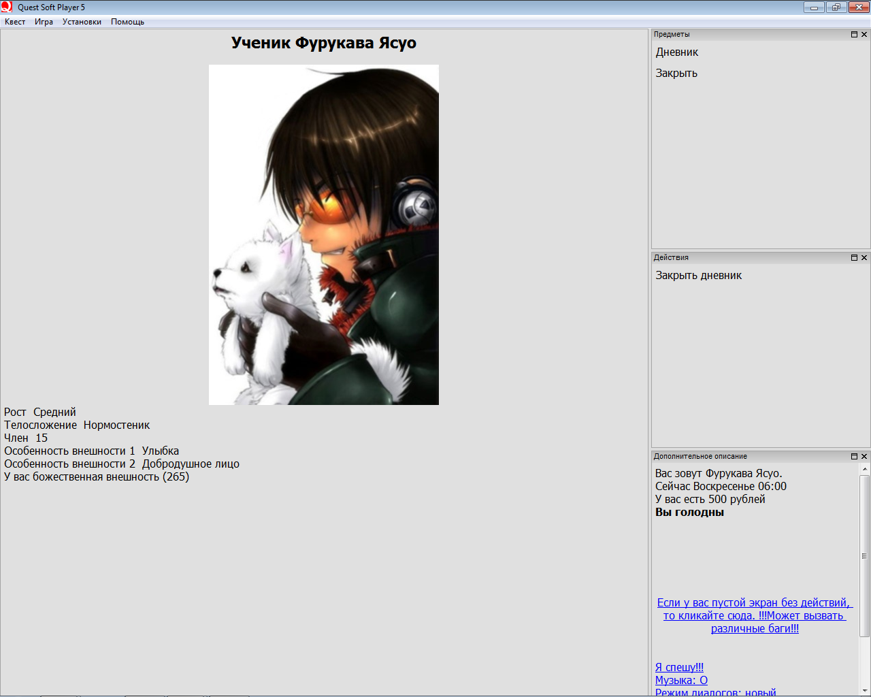Image resolution: width=871 pixels, height=697 pixels.
Task: Undock the Дополнительное описание panel
Action: pos(854,456)
